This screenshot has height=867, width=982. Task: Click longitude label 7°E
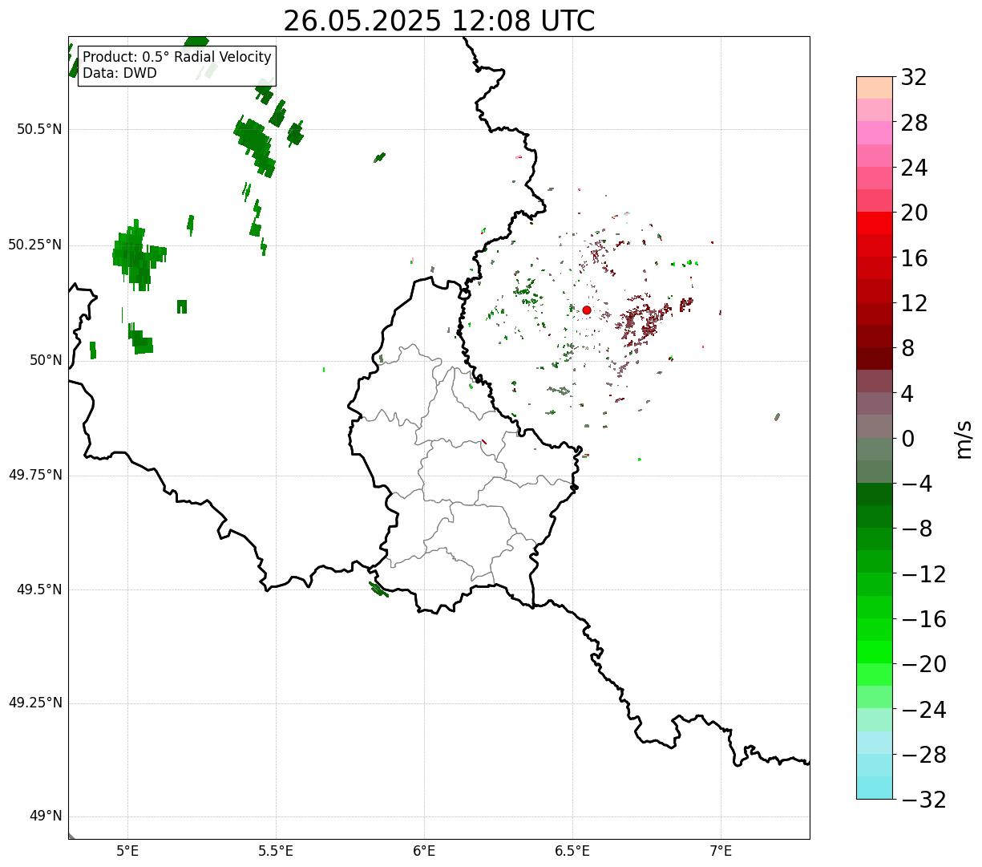pos(721,850)
